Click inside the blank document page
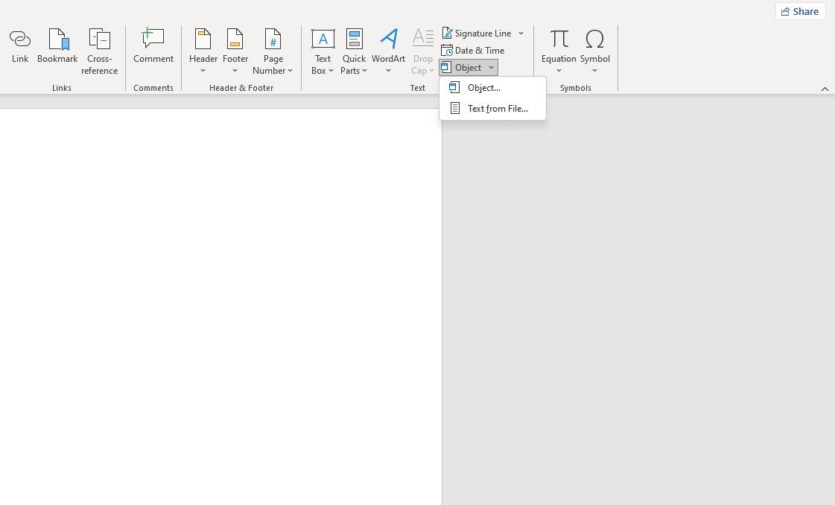This screenshot has height=505, width=835. tap(220, 298)
